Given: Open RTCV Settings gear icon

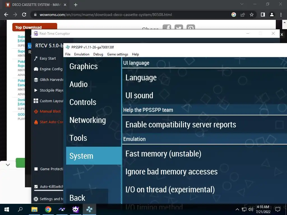Looking at the screenshot, I should [36, 199].
